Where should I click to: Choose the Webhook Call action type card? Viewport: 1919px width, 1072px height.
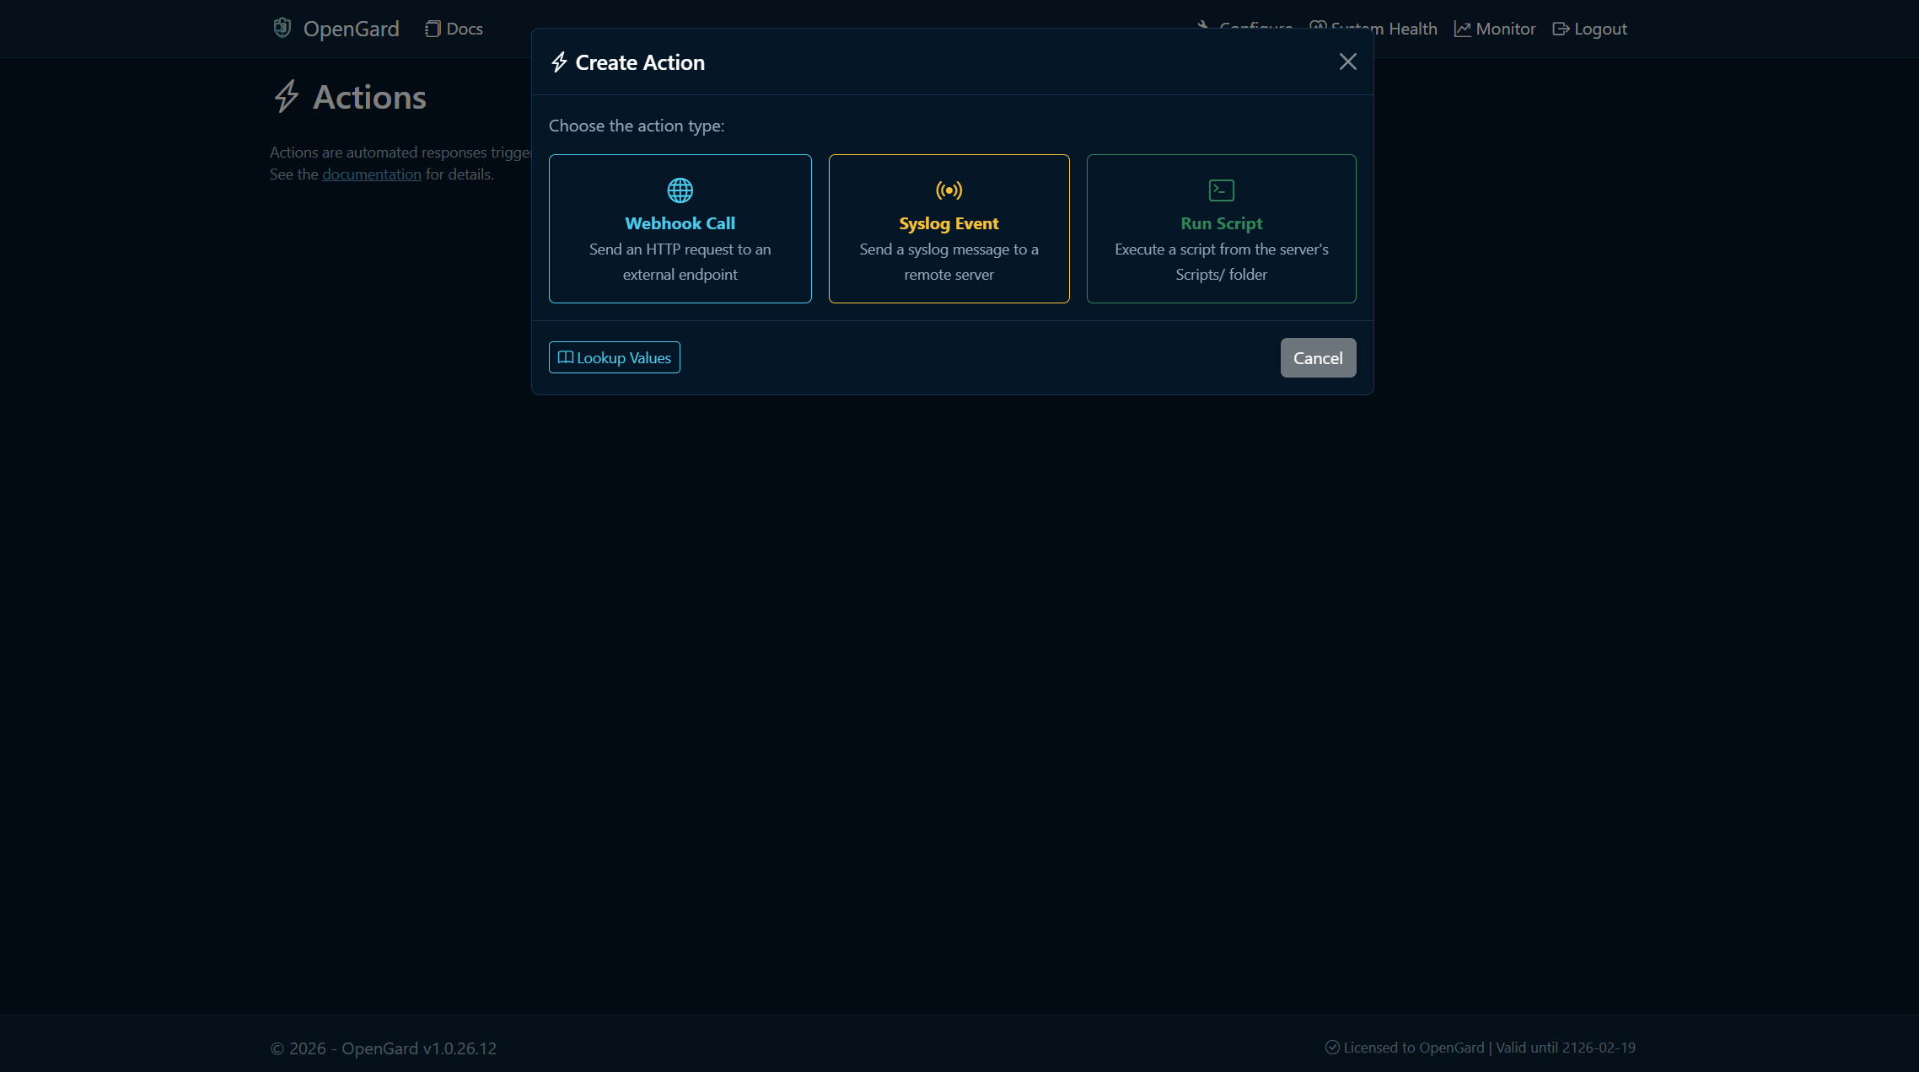click(680, 228)
